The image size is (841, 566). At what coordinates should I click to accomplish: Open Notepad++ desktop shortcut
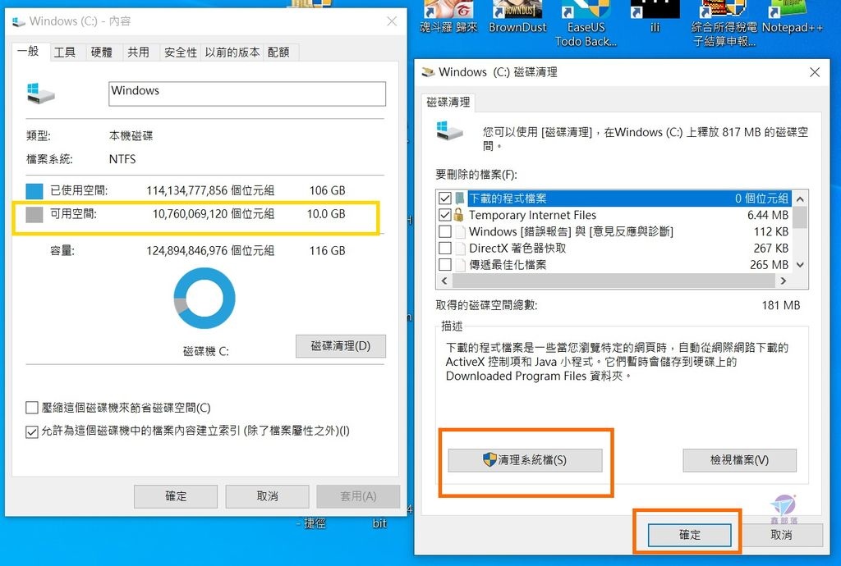point(793,18)
